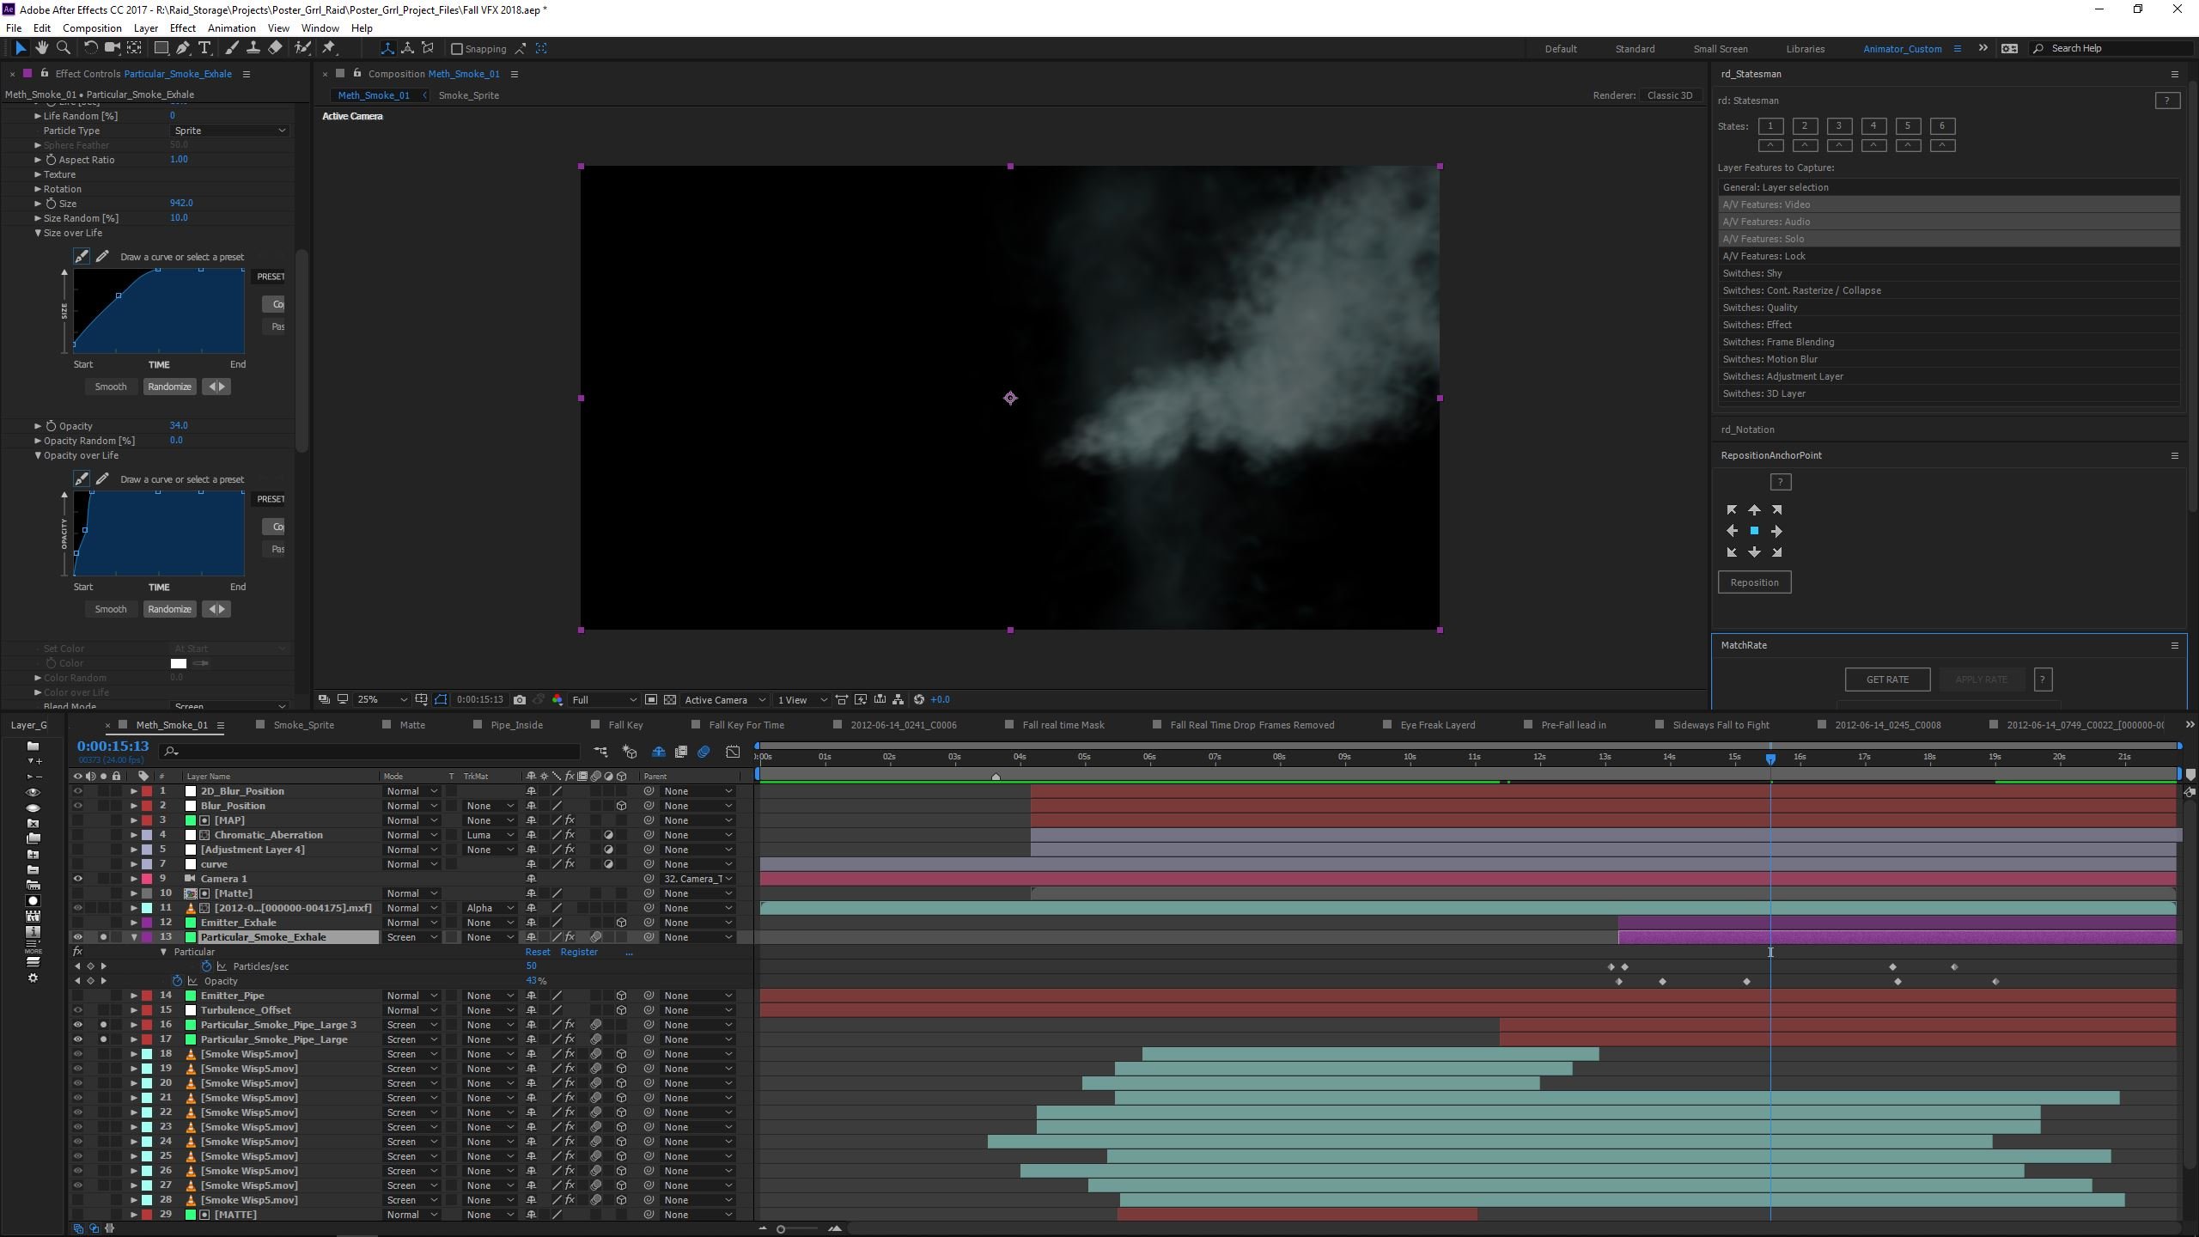This screenshot has width=2199, height=1237.
Task: Select Switches: Shy in Statesman list
Action: 1948,273
